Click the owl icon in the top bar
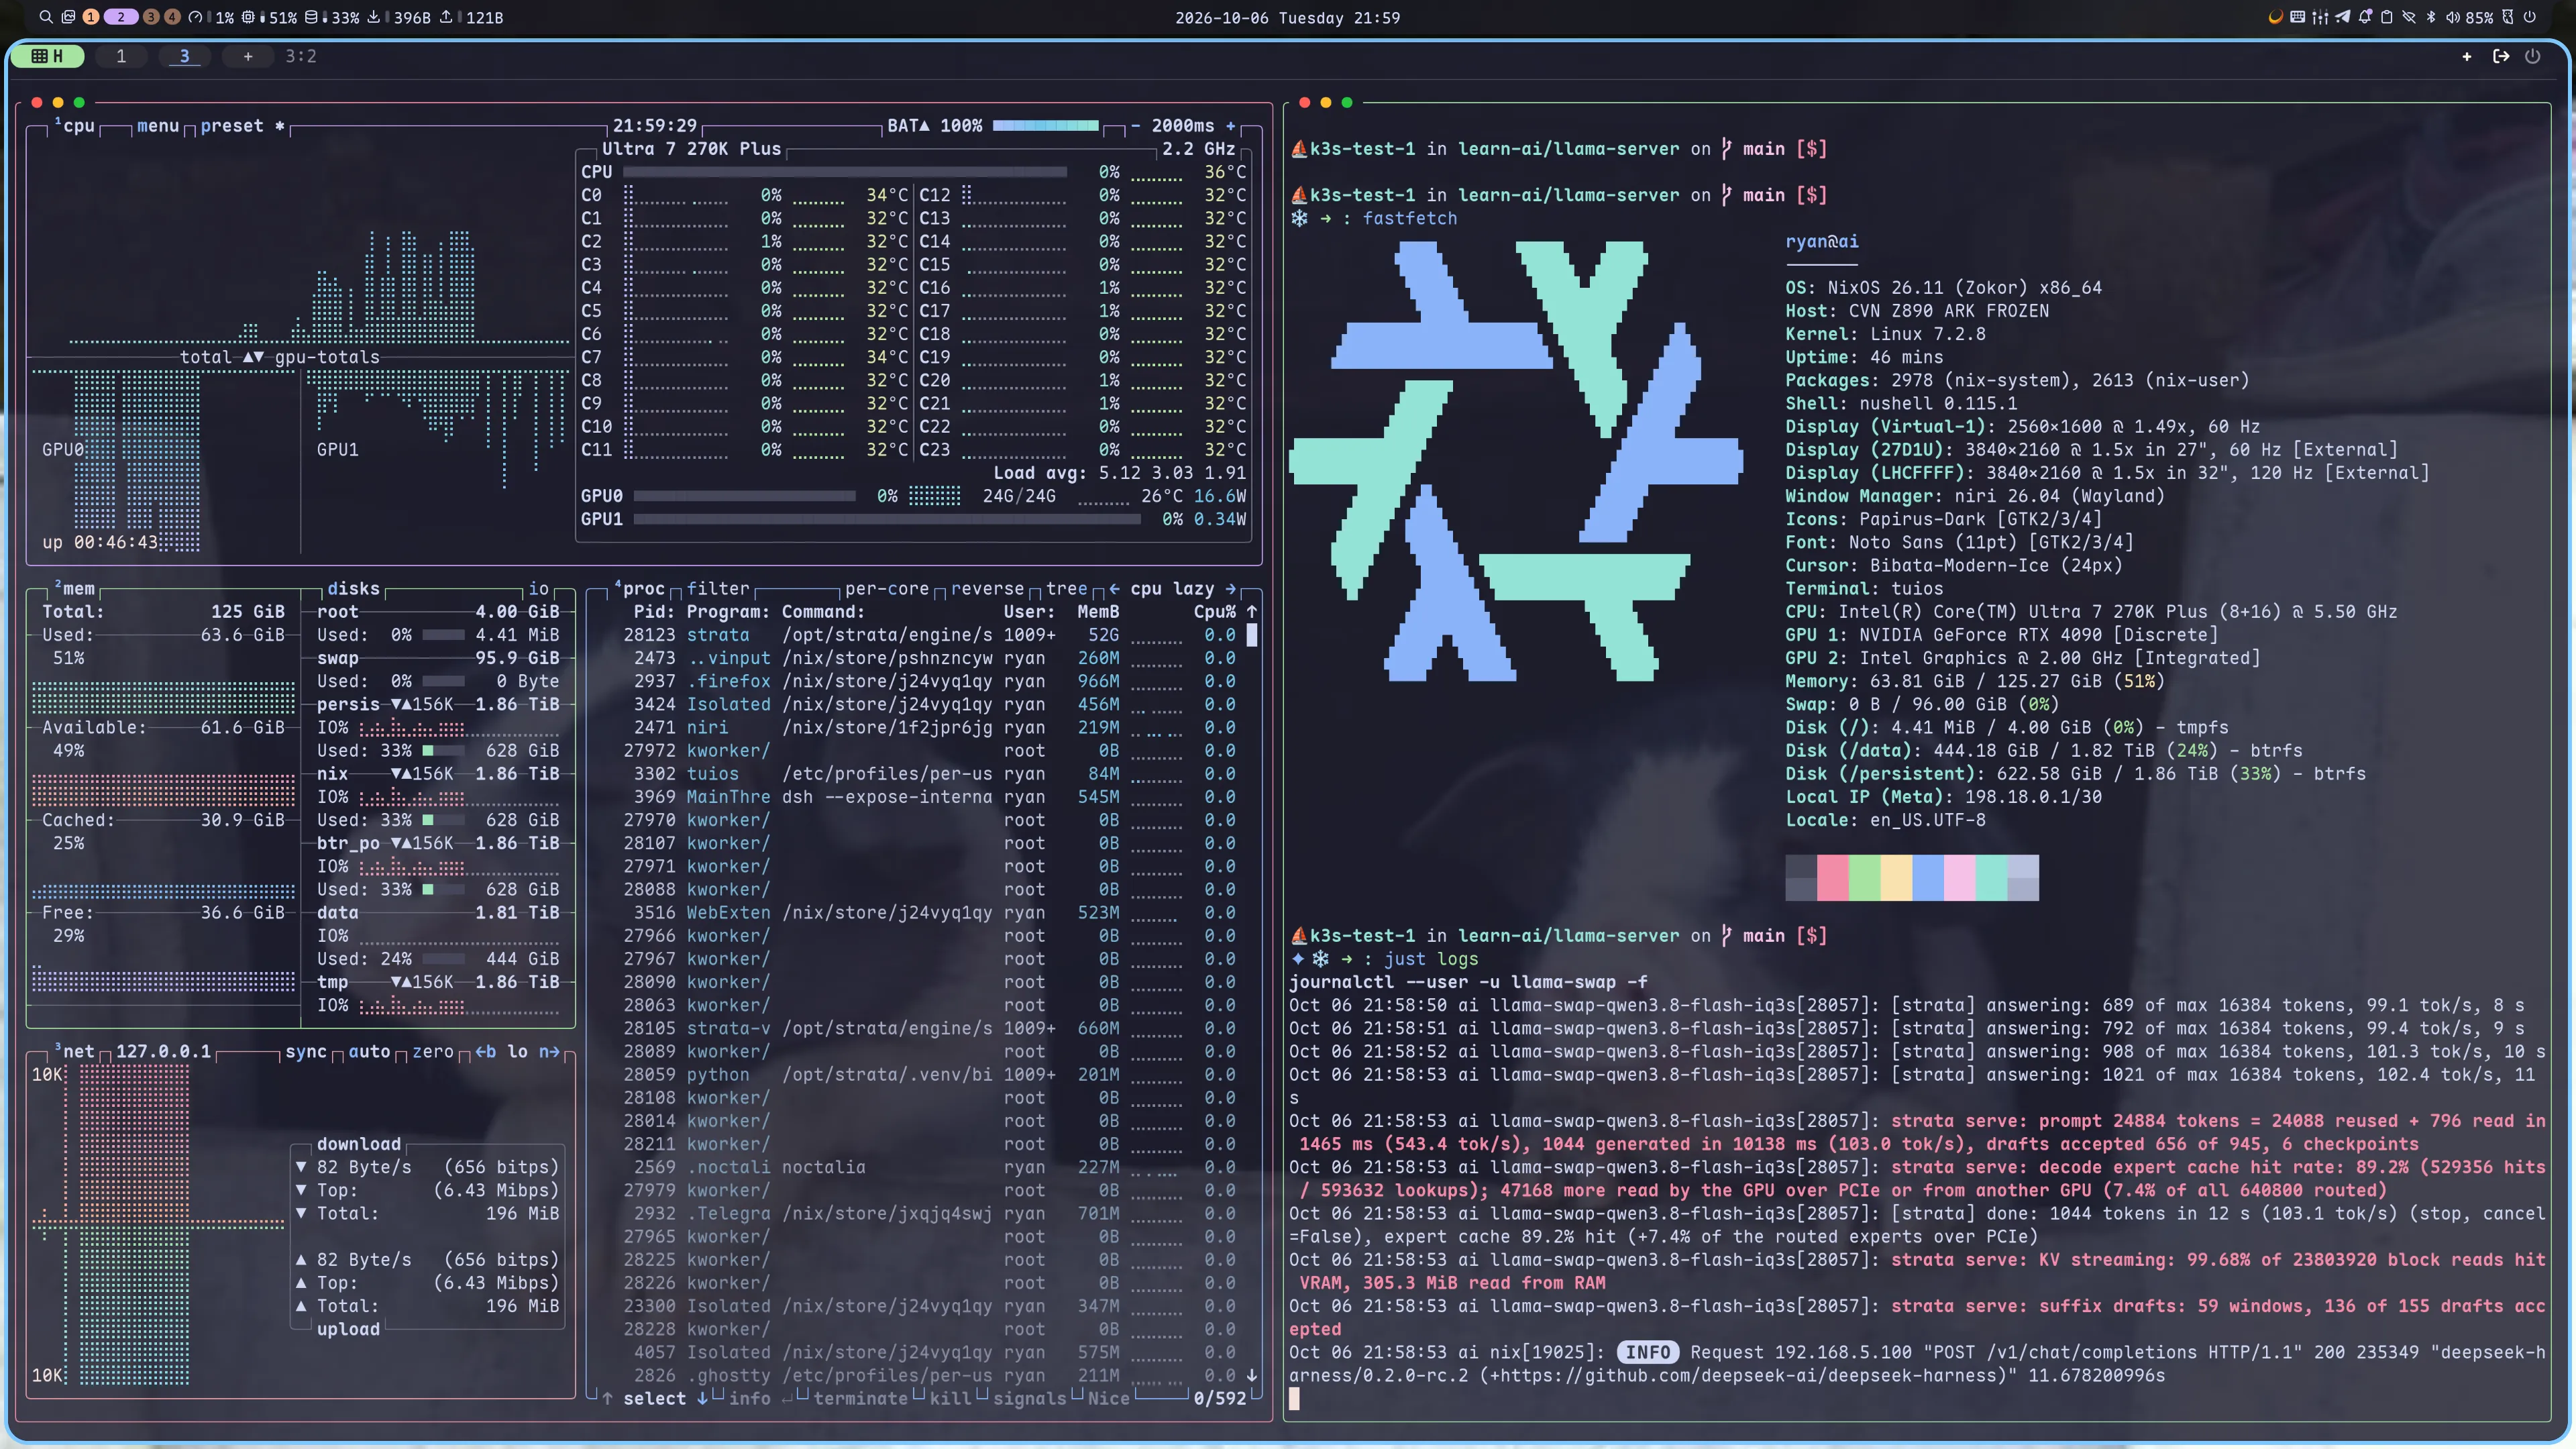The image size is (2576, 1449). click(2508, 17)
